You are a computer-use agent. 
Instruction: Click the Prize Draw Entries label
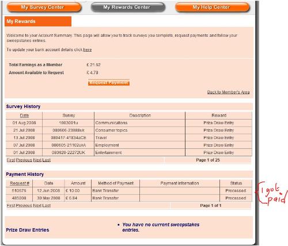(28, 230)
